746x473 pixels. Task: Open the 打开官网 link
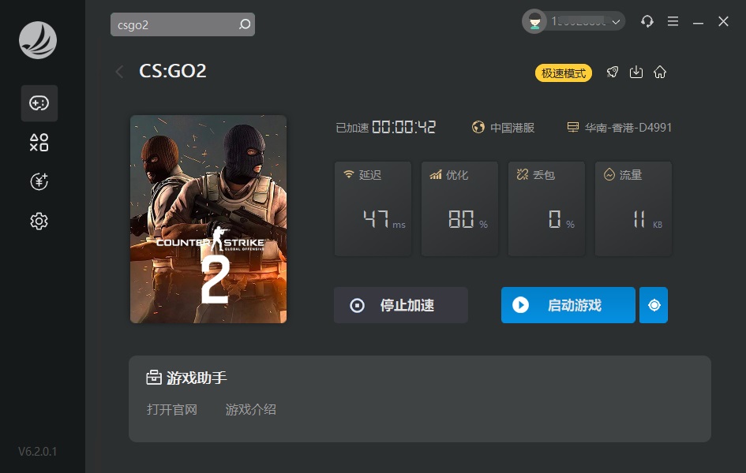172,409
